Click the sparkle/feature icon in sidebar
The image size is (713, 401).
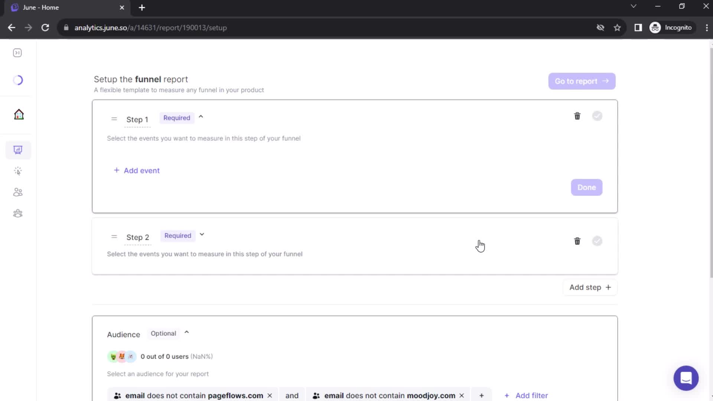18,170
